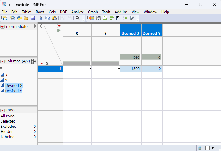Image resolution: width=221 pixels, height=151 pixels.
Task: Select row number 1
Action: tap(50, 69)
